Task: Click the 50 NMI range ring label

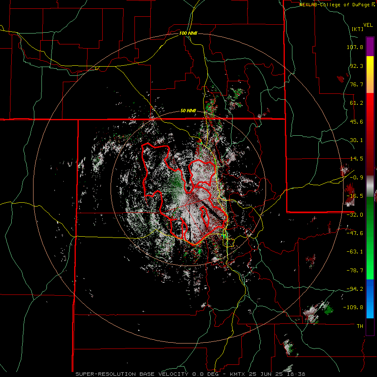Action: click(188, 111)
